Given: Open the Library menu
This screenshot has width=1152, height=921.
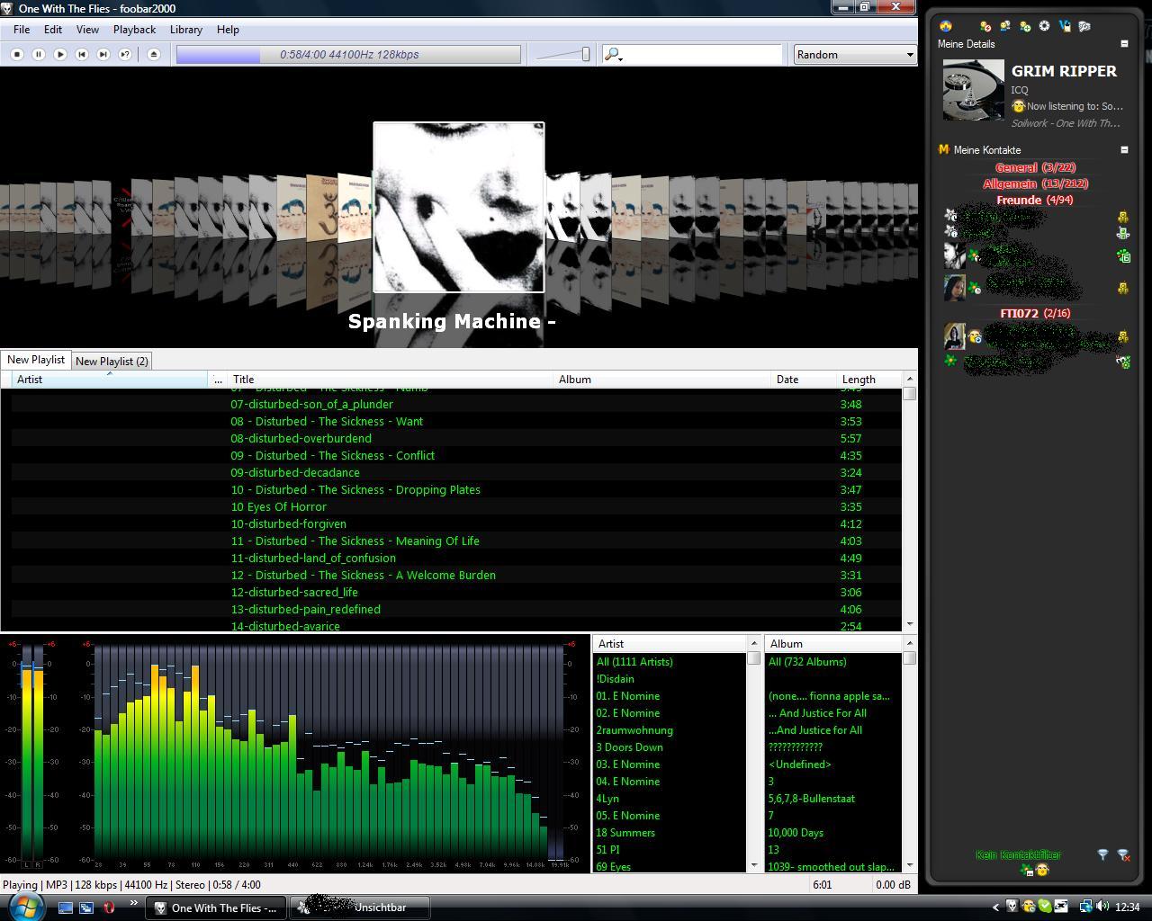Looking at the screenshot, I should [x=186, y=30].
